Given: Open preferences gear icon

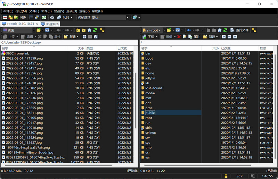Looking at the screenshot, I should pos(52,17).
